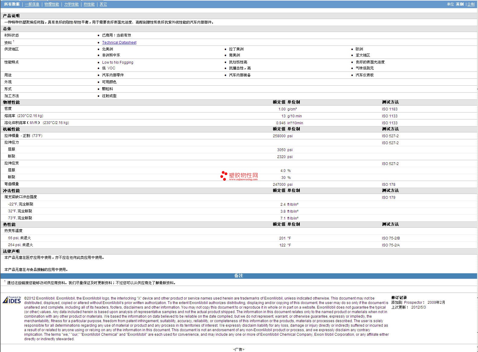The image size is (478, 352).
Task: Click the IDES logo in footer
Action: pos(12,300)
